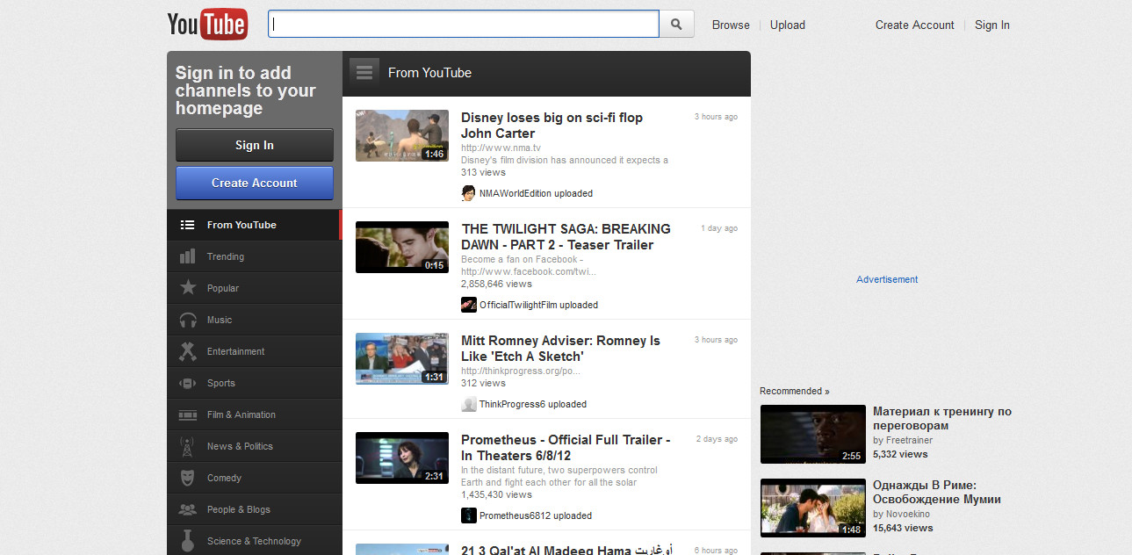1132x555 pixels.
Task: Open 'Prometheus - Official Full Trailer' title
Action: coord(566,448)
